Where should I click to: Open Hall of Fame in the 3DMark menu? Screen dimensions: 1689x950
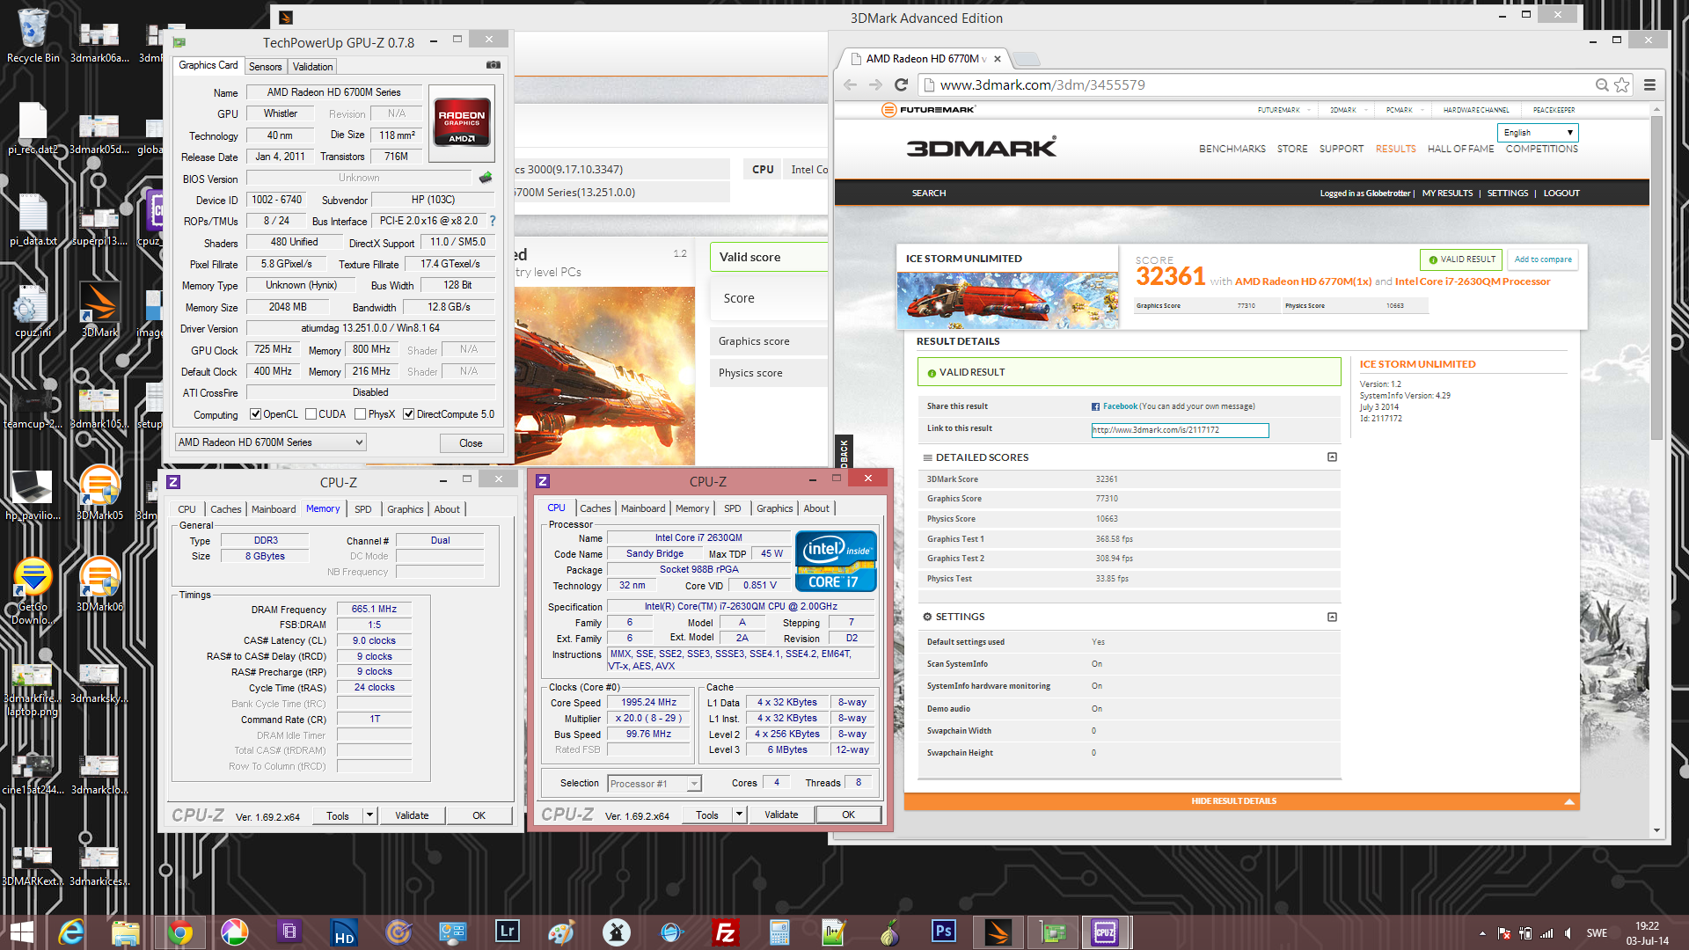pos(1460,149)
